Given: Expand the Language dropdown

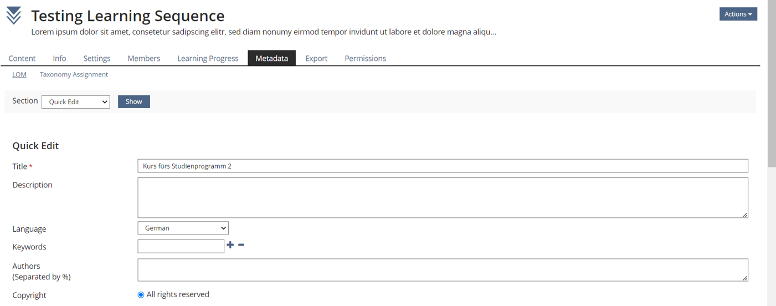Looking at the screenshot, I should [x=183, y=228].
